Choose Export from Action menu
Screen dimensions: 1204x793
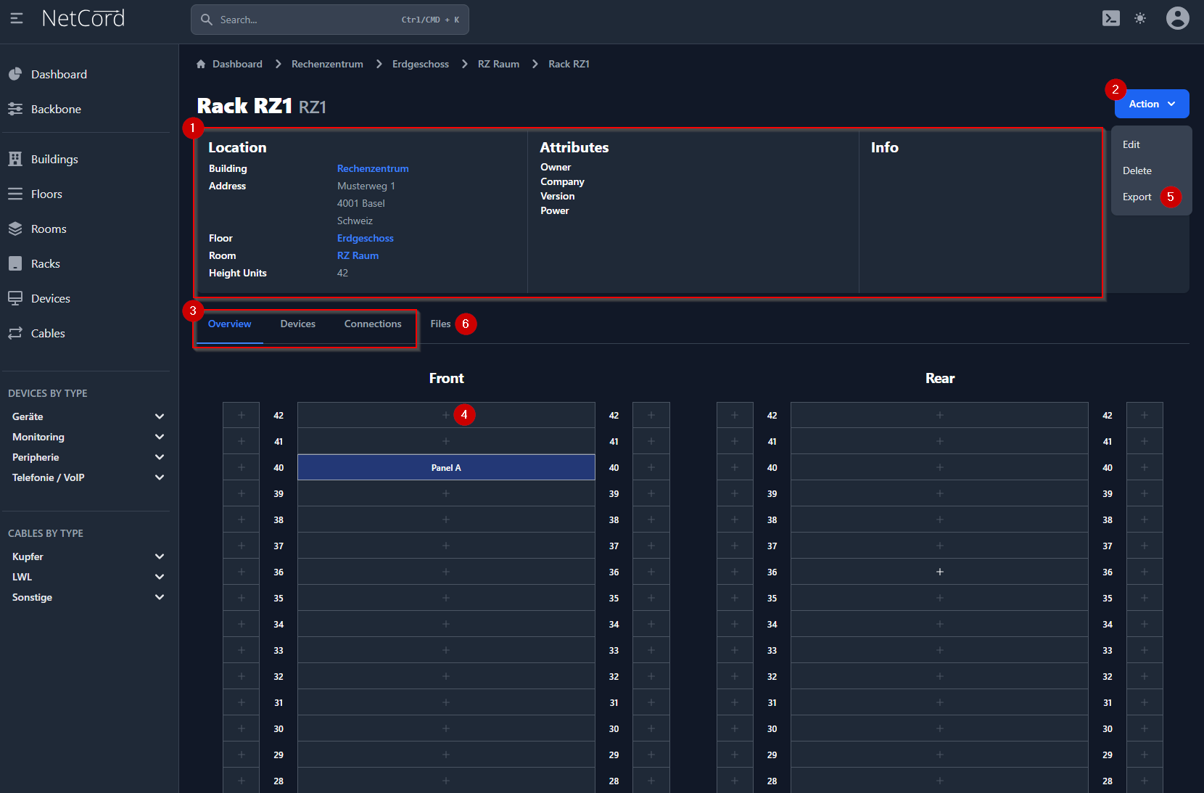pos(1137,197)
